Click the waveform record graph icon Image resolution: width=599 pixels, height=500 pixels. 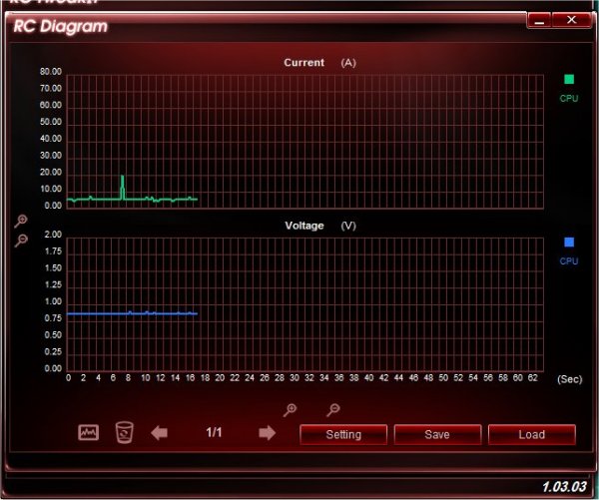[88, 433]
